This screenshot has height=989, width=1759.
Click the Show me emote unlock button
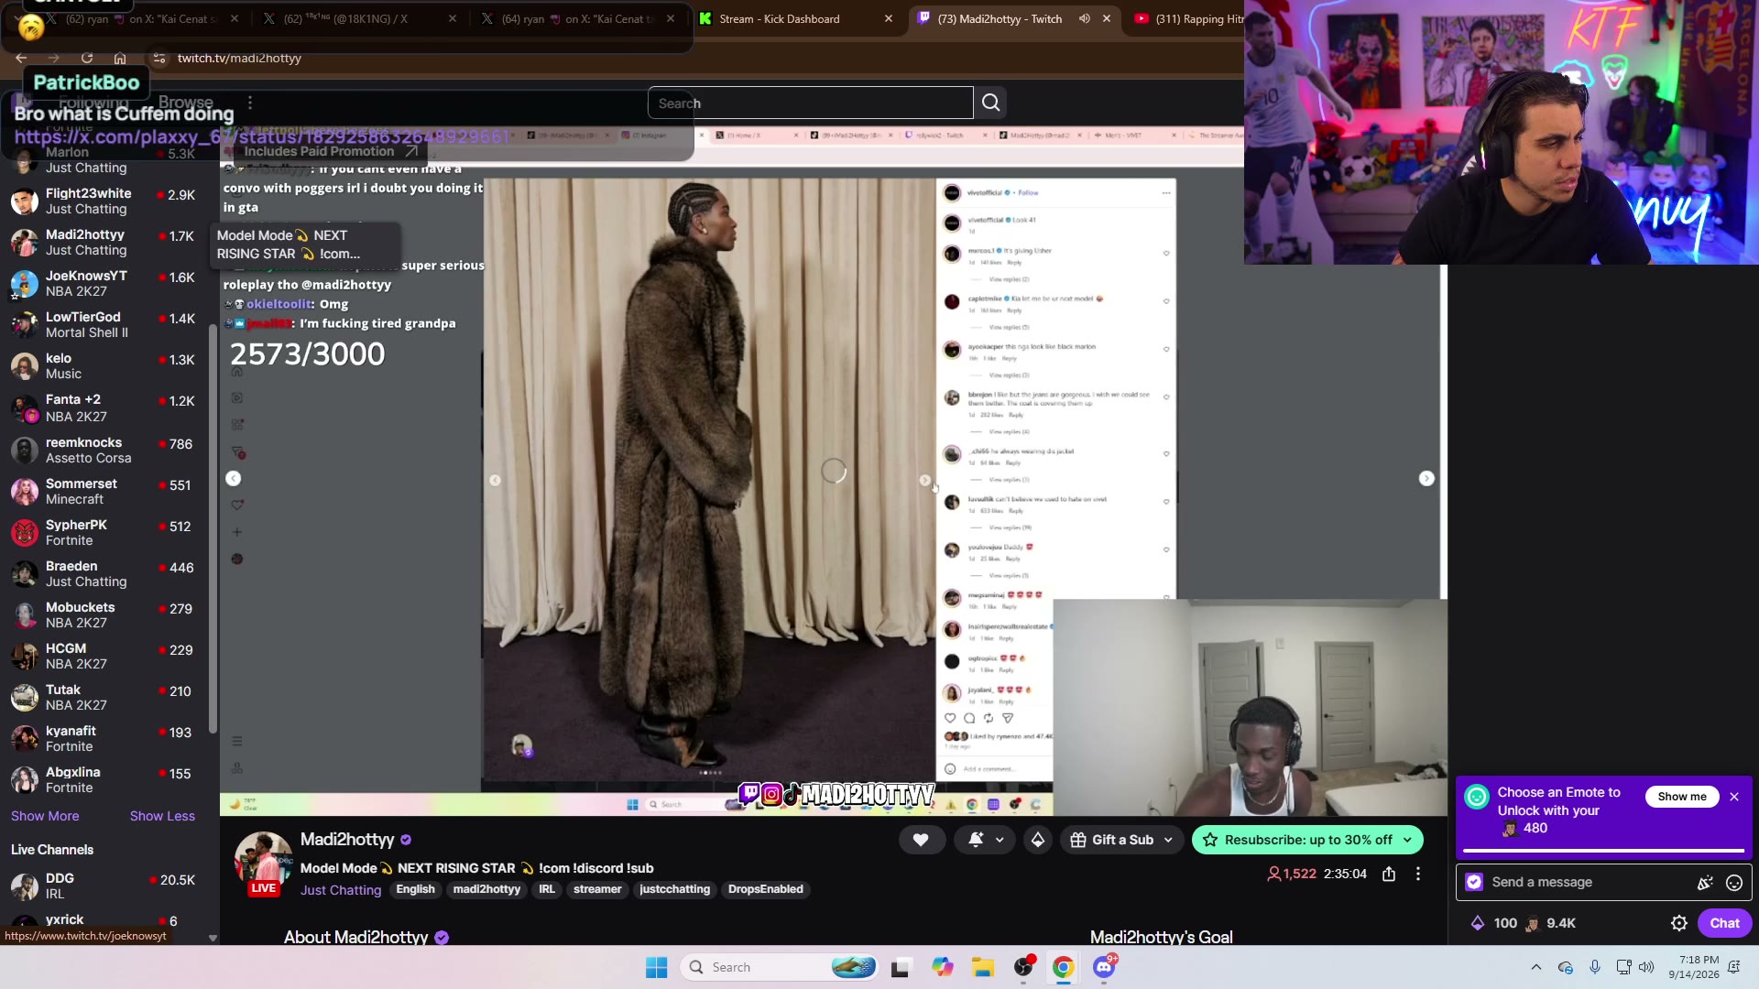click(1682, 798)
